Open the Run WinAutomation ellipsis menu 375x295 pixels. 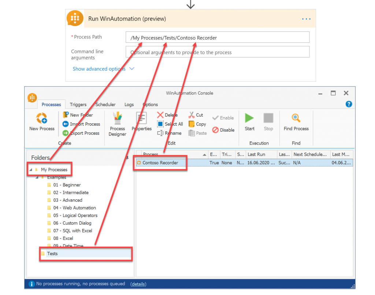point(306,19)
